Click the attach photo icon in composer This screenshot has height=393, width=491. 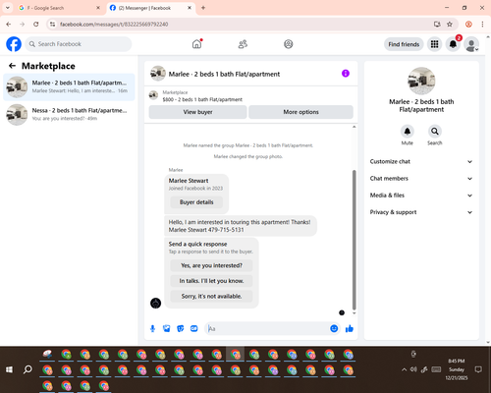(166, 328)
